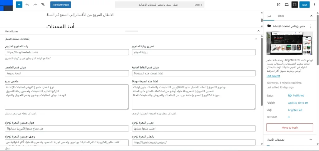The width and height of the screenshot is (319, 151).
Task: Move the post to trash
Action: [290, 127]
